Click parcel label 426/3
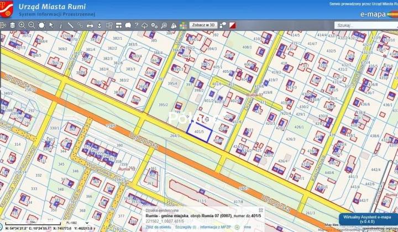 (x=290, y=139)
